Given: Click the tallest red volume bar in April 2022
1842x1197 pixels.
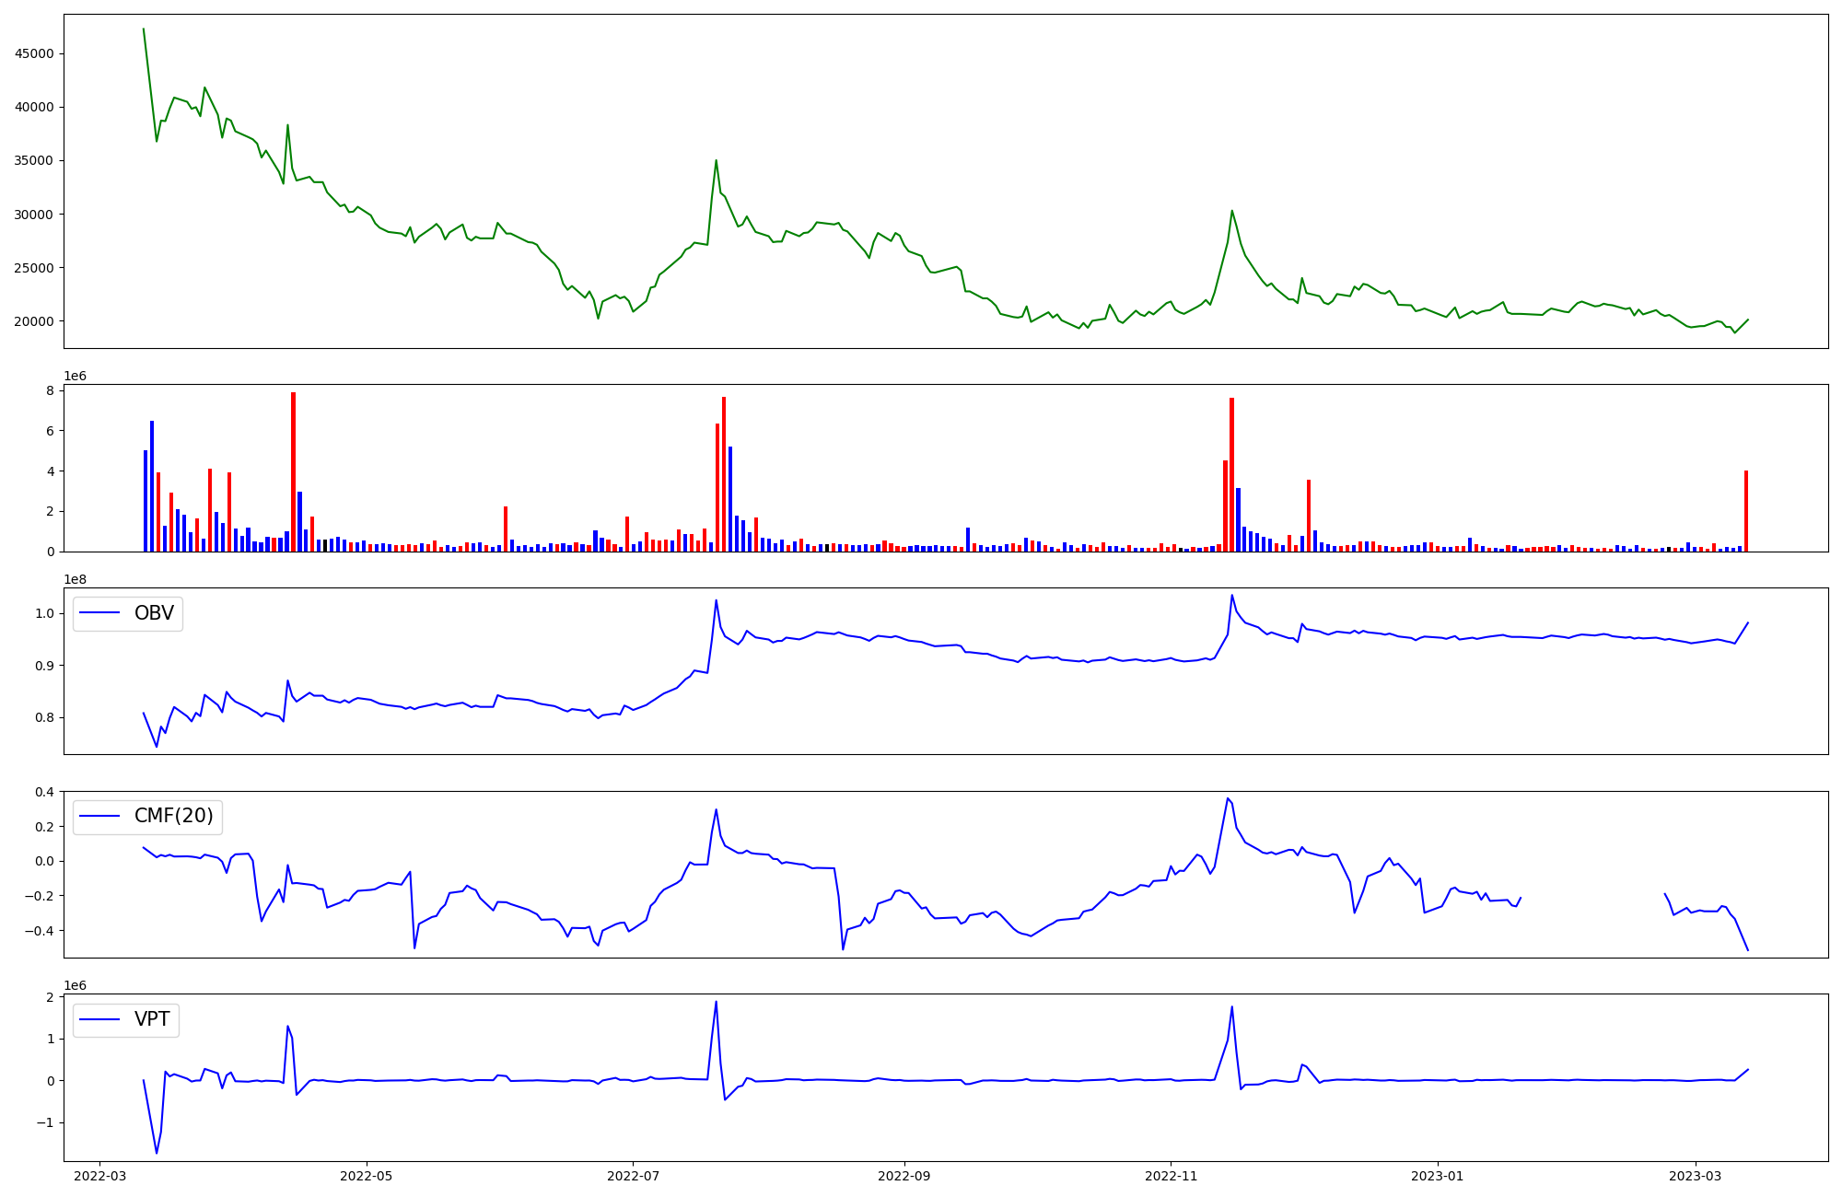Looking at the screenshot, I should point(293,471).
